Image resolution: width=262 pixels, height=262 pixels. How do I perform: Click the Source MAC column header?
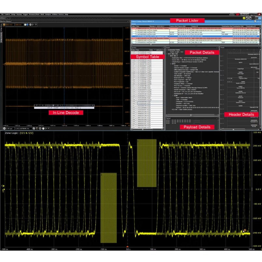(x=184, y=26)
